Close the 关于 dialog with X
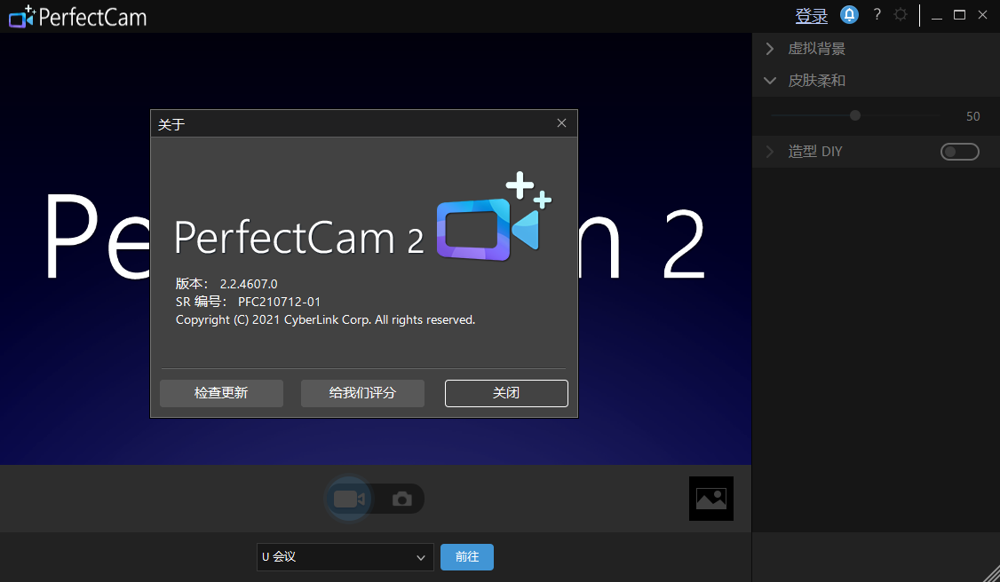This screenshot has width=1000, height=582. click(x=561, y=123)
